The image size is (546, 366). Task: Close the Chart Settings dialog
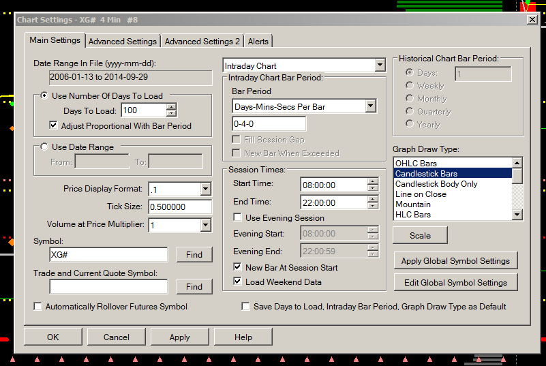tap(532, 20)
